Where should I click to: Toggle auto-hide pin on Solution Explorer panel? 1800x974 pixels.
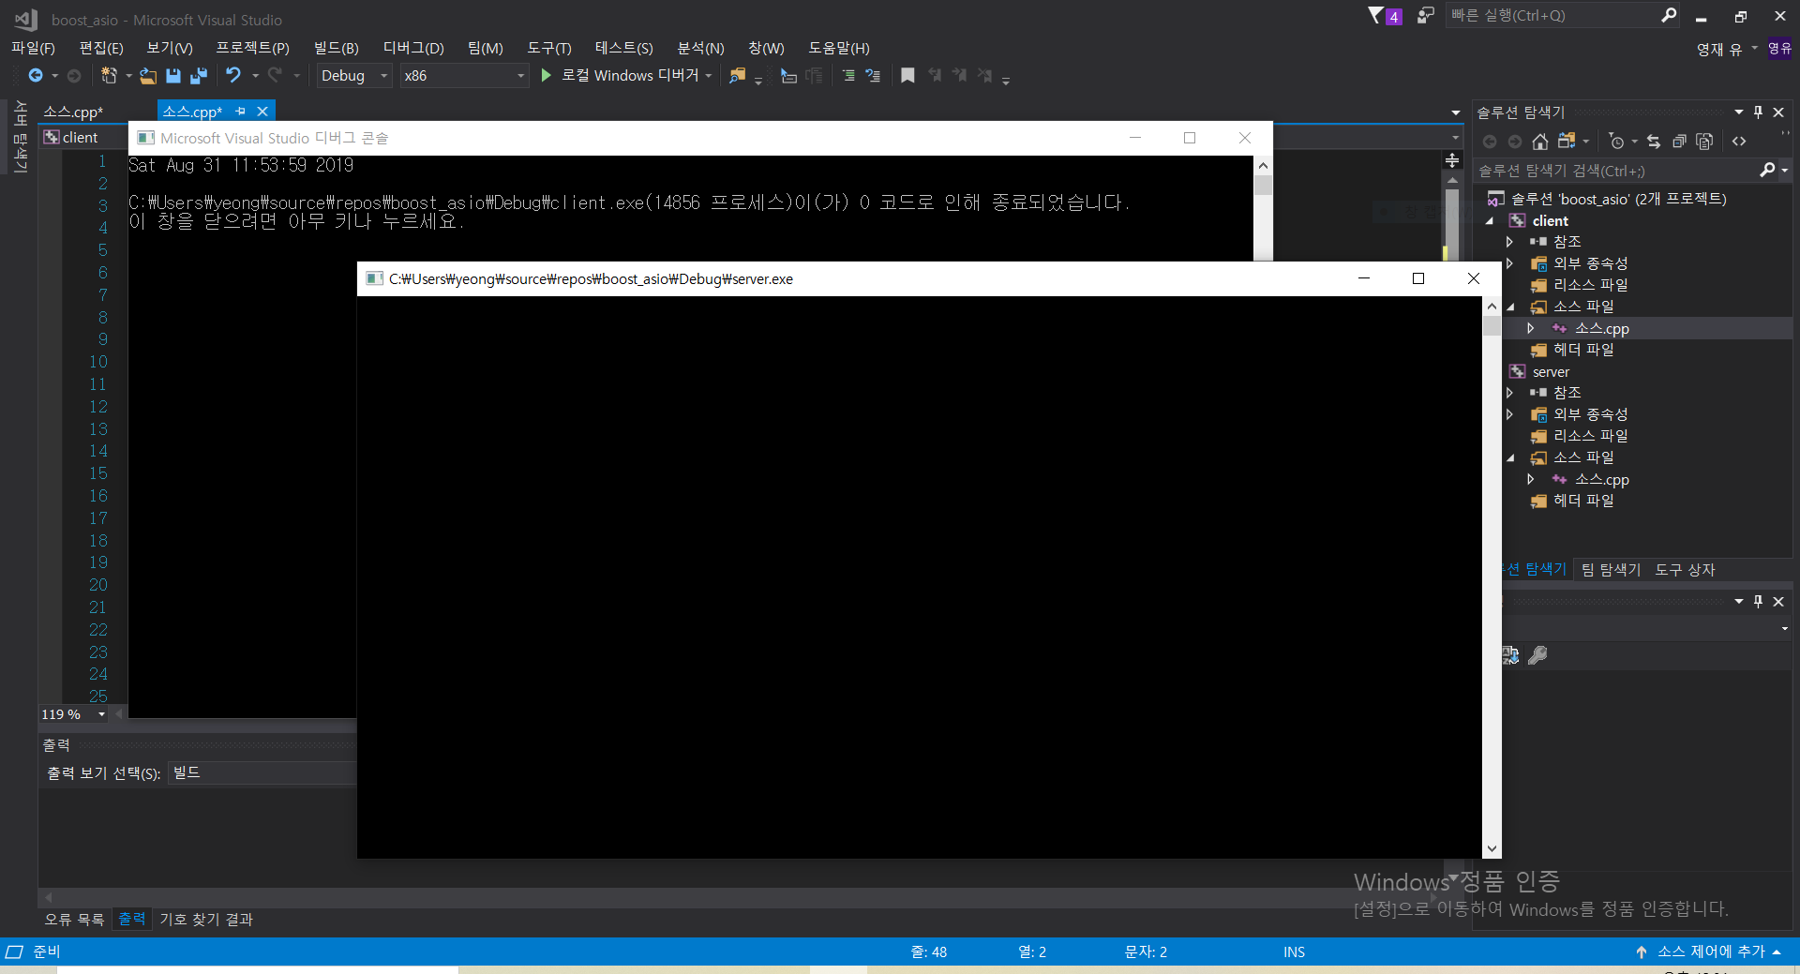1758,112
